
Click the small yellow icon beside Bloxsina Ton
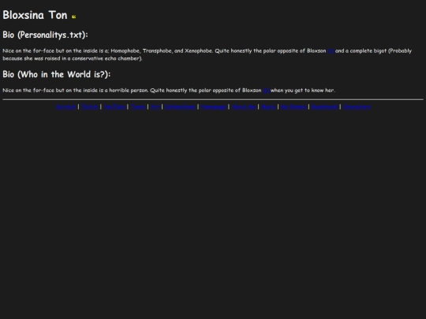[x=74, y=17]
